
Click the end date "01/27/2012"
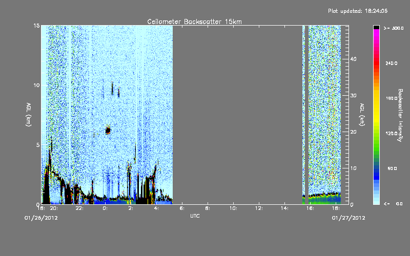click(x=348, y=218)
